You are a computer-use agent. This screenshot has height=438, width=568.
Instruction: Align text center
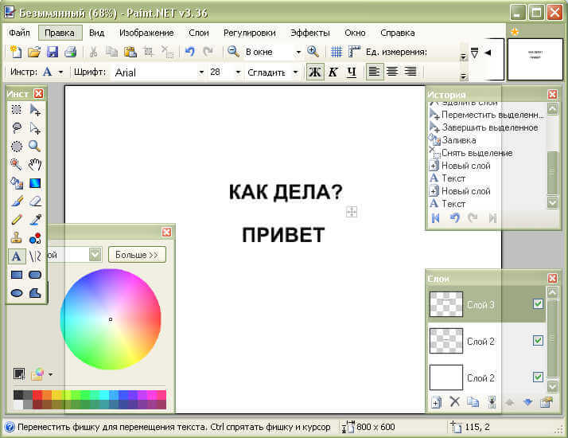pos(392,72)
